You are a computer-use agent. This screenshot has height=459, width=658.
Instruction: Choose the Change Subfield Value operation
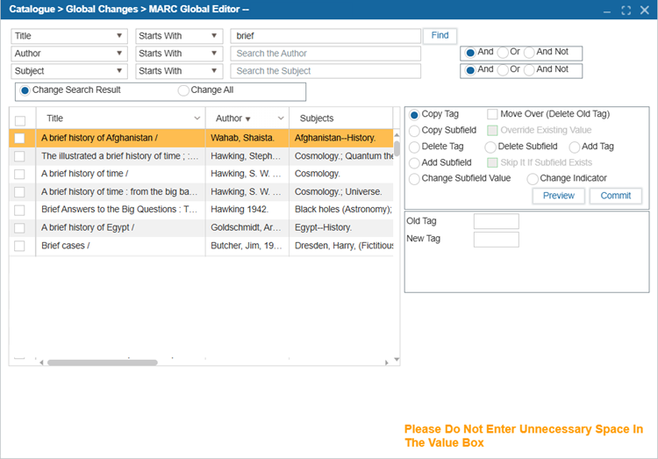[x=414, y=179]
